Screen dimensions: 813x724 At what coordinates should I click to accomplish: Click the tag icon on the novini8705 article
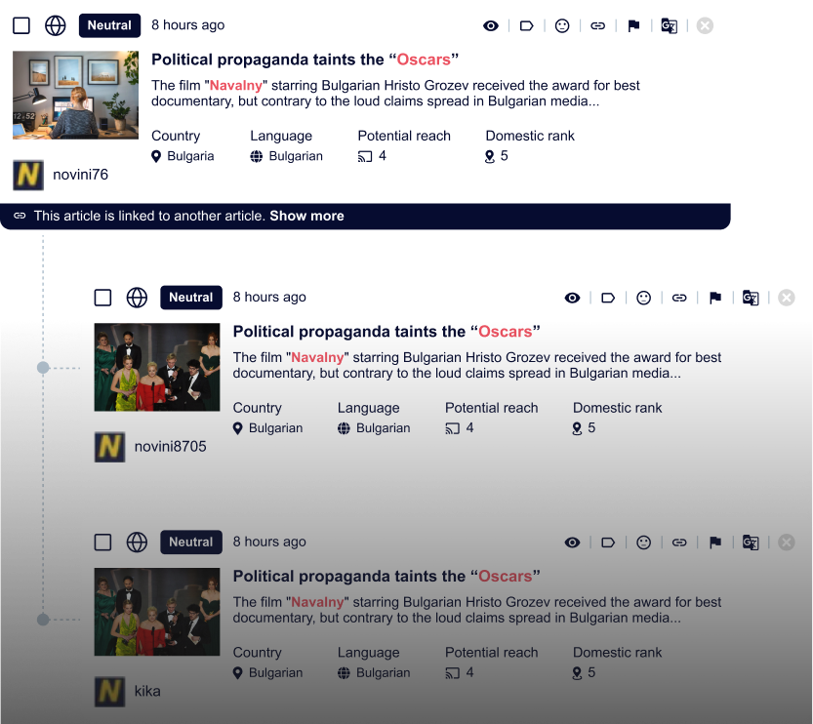coord(608,298)
